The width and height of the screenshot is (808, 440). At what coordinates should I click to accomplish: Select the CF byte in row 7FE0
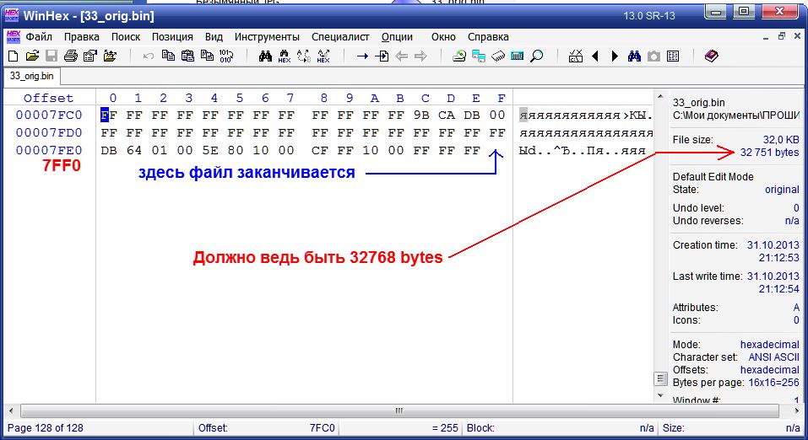pos(319,150)
